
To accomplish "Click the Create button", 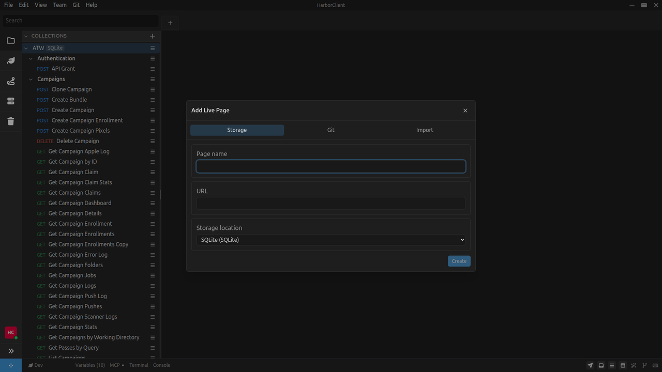I will (x=459, y=261).
